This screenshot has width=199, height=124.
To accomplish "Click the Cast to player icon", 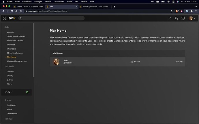I will [x=183, y=18].
